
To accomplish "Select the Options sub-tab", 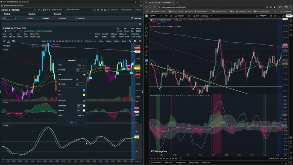I will point(62,18).
